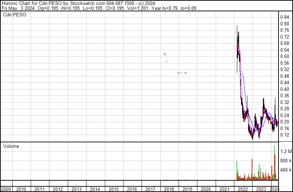Click the 800 k volume axis label
Image resolution: width=293 pixels, height=192 pixels.
tap(286, 161)
